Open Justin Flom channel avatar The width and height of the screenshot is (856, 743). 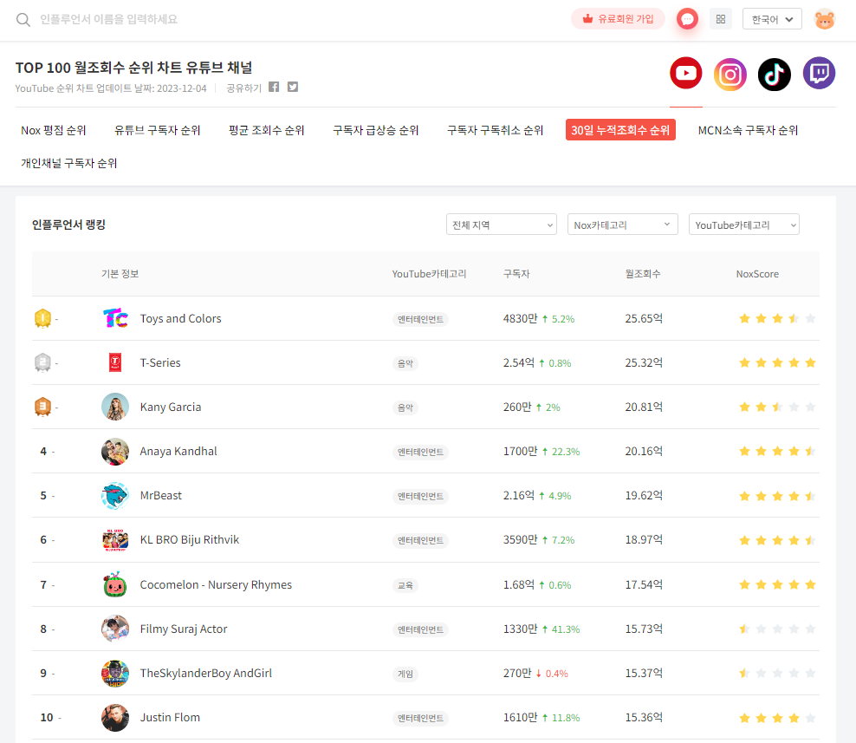tap(115, 717)
